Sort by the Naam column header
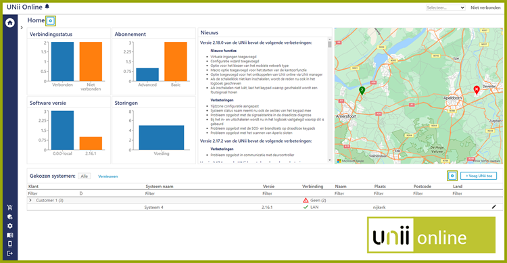 341,187
